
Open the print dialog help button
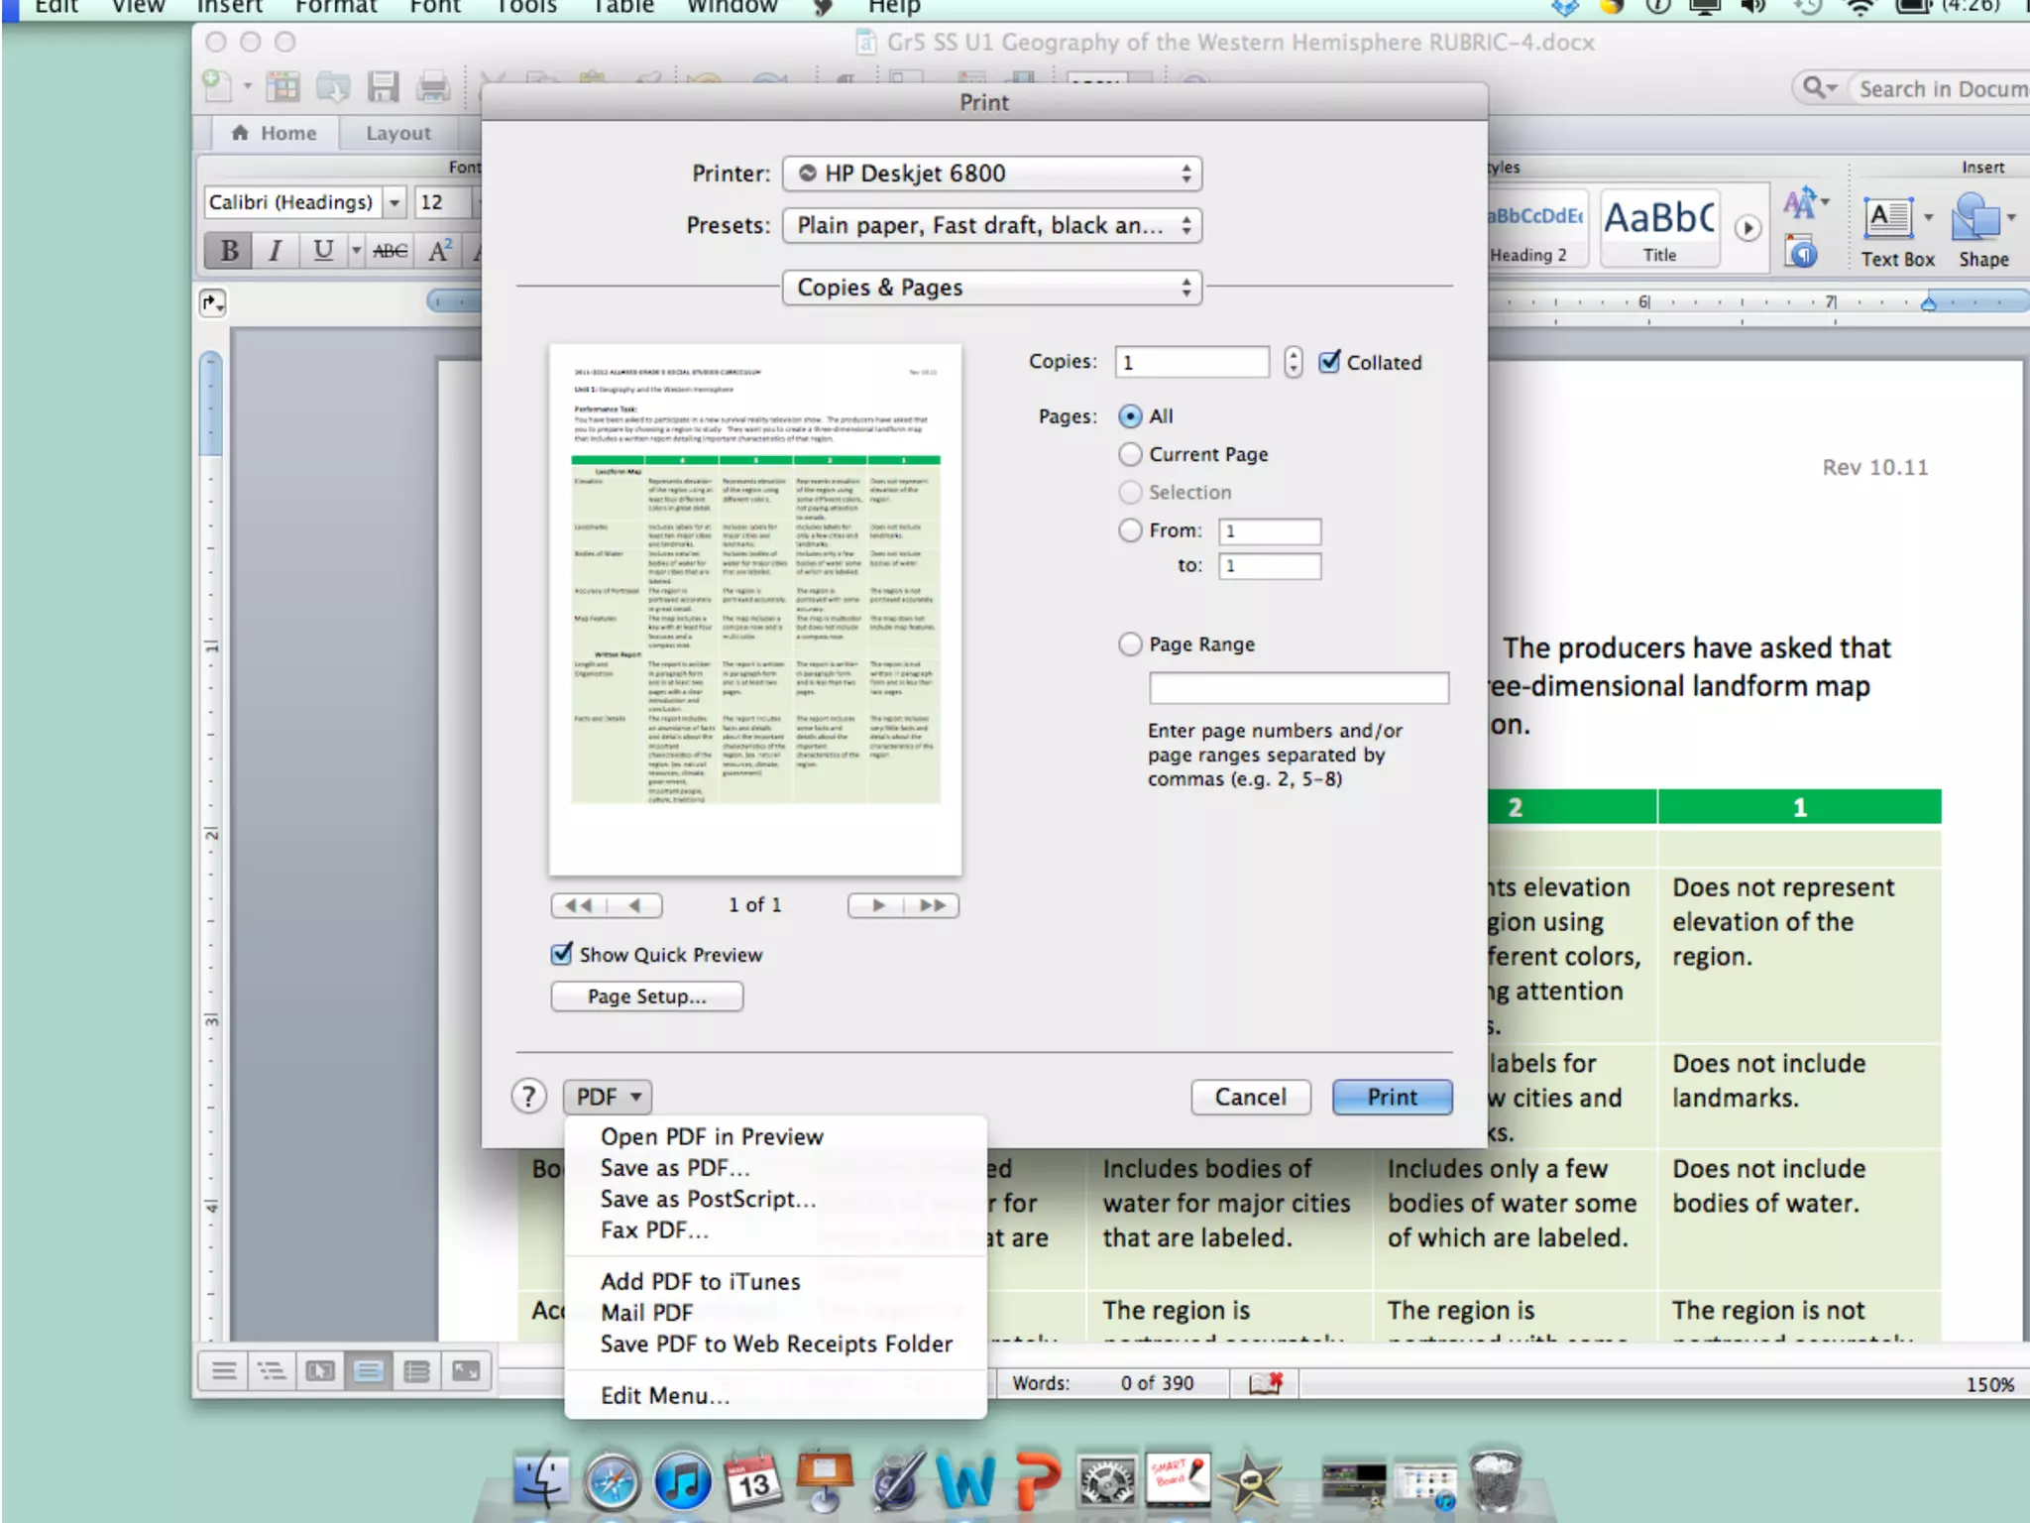529,1097
